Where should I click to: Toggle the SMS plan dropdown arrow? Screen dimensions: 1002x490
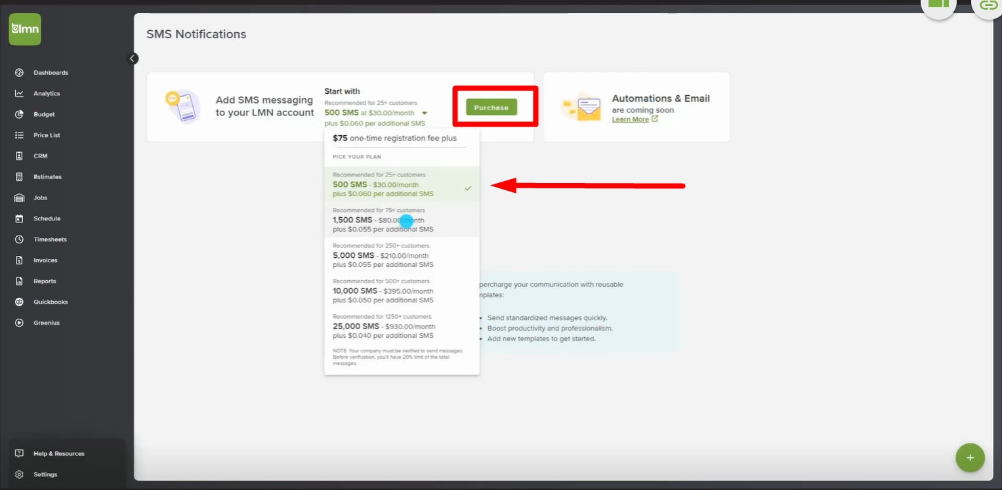click(425, 113)
